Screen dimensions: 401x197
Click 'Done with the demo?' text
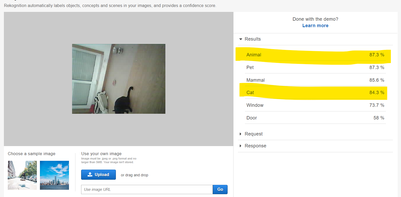tap(315, 19)
